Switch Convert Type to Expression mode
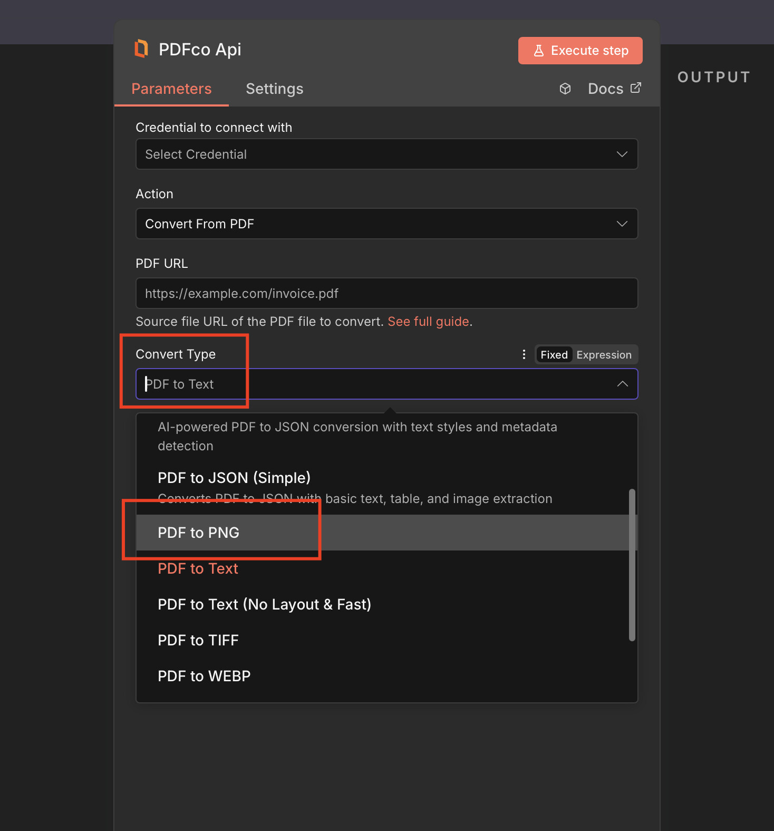Viewport: 774px width, 831px height. 604,355
